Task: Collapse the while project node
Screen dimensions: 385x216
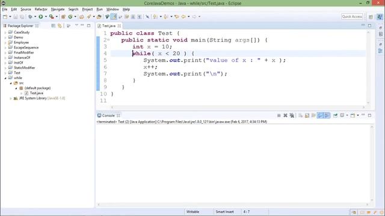Action: coord(5,78)
